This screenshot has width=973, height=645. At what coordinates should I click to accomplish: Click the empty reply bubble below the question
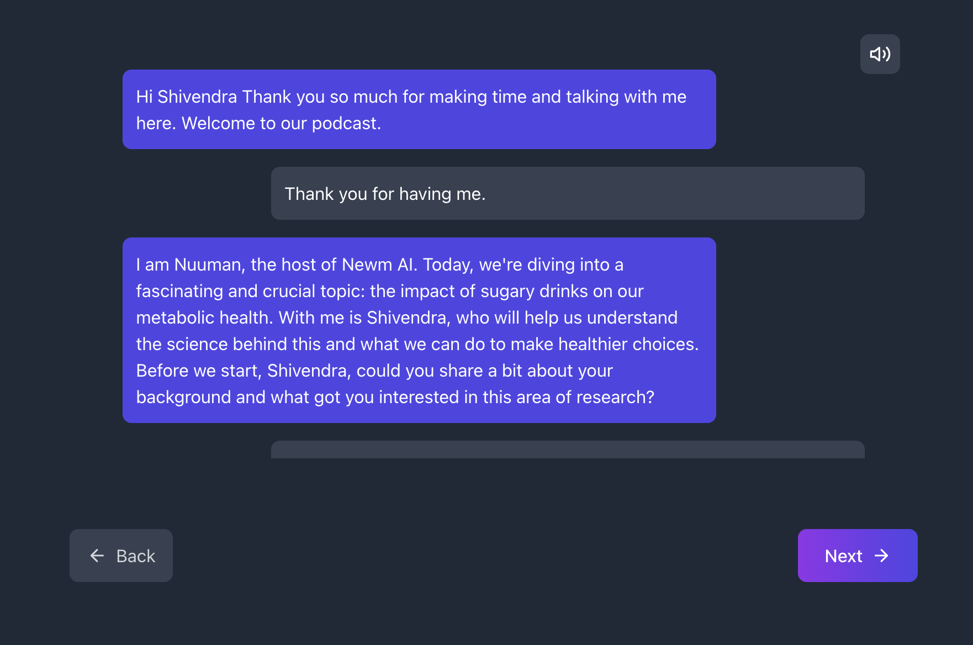pyautogui.click(x=567, y=450)
